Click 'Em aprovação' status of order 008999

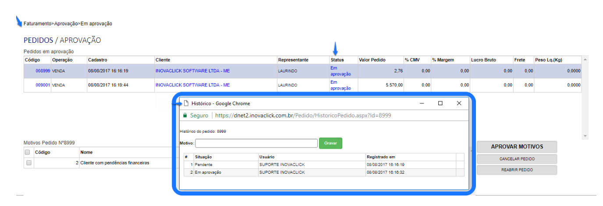tap(341, 71)
